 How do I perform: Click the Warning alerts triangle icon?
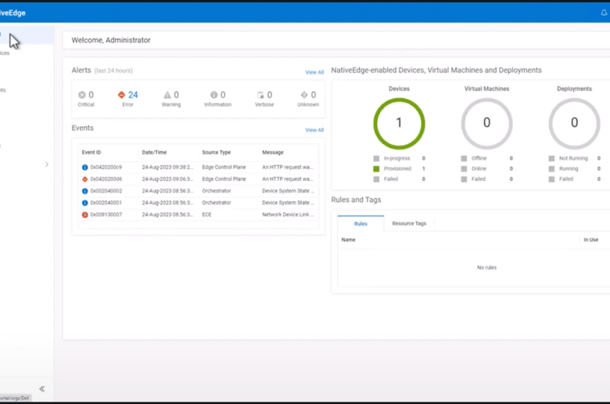[167, 95]
